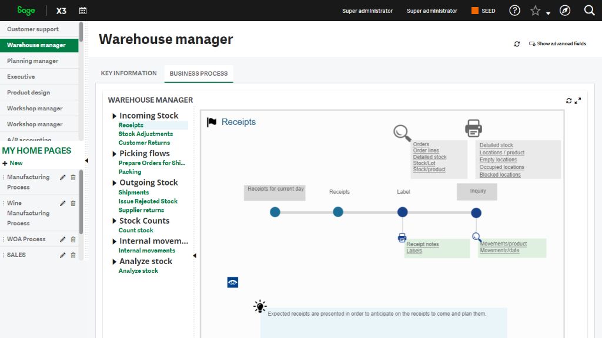Open Customer Returns process
Image resolution: width=602 pixels, height=338 pixels.
[x=144, y=143]
